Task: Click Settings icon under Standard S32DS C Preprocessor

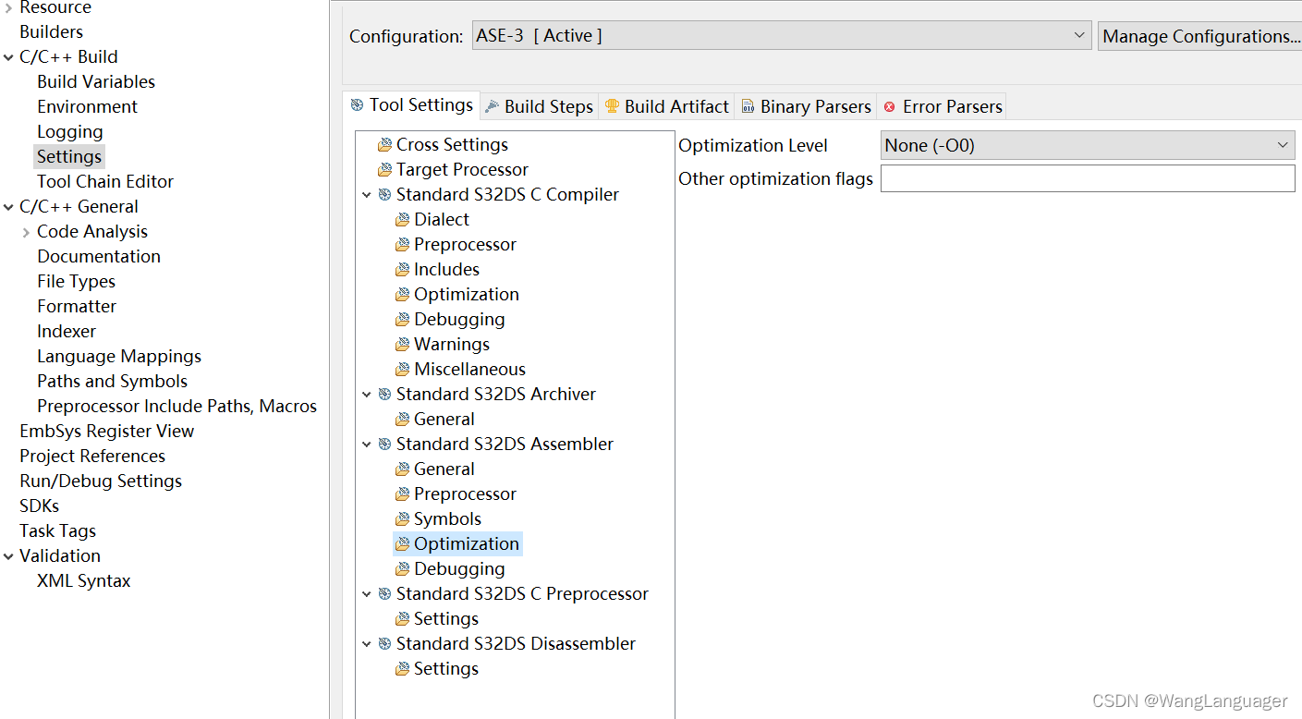Action: click(402, 619)
